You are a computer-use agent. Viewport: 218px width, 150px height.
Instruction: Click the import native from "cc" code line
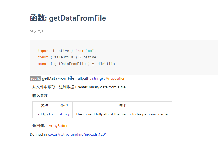pos(67,51)
